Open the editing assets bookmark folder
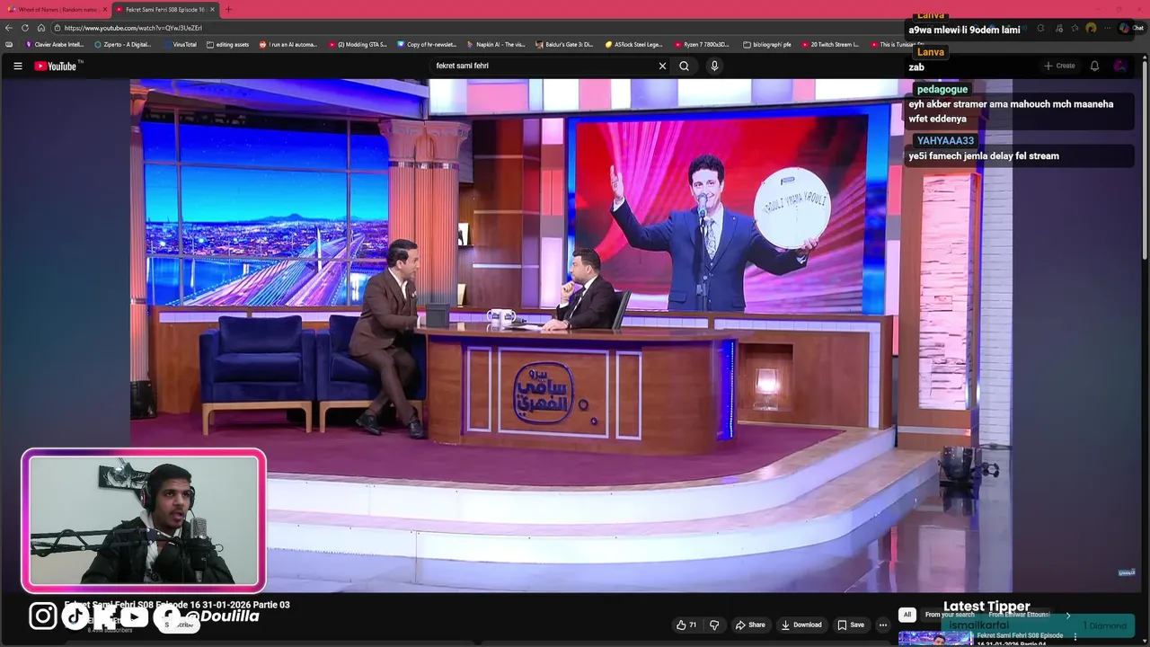The height and width of the screenshot is (647, 1150). [227, 44]
